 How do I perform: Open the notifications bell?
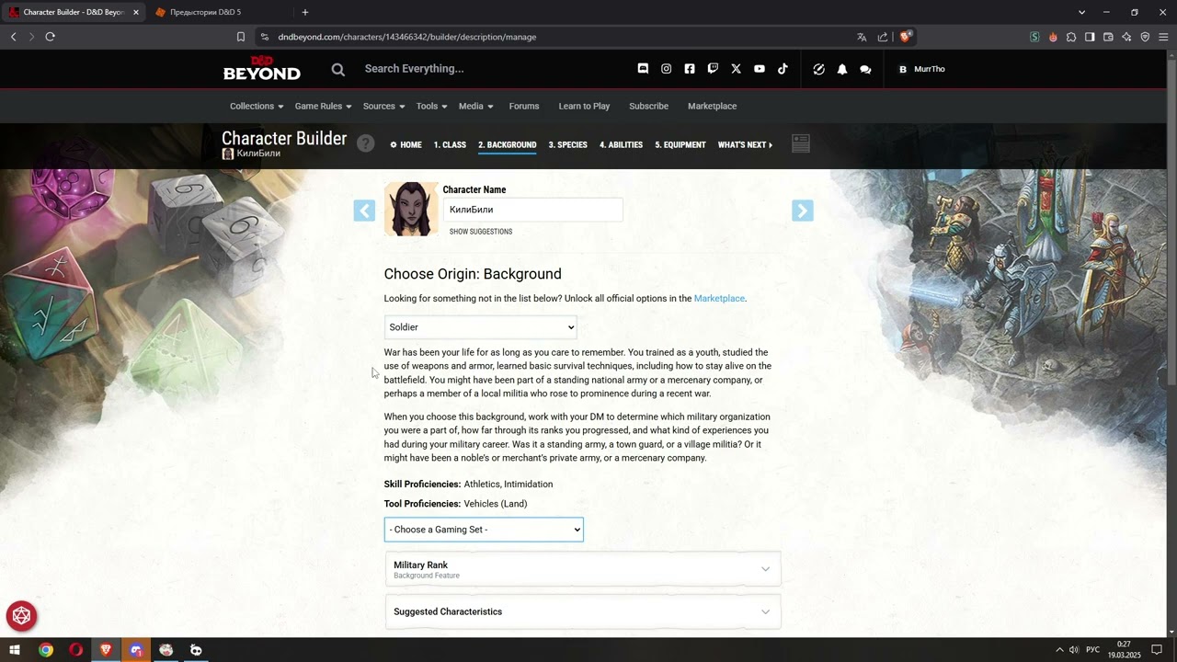[841, 69]
